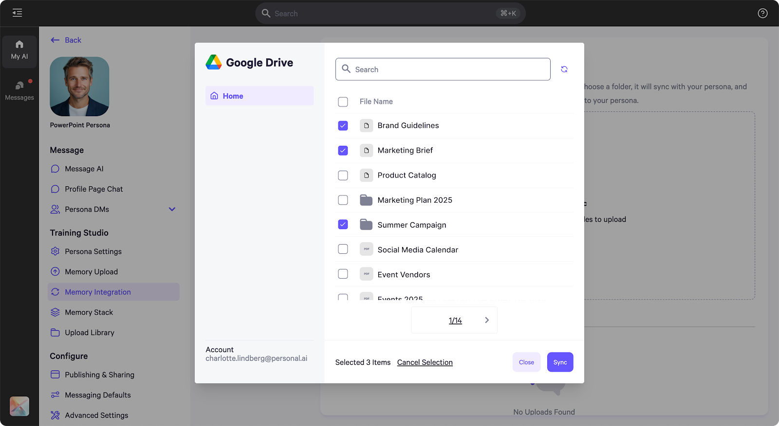Click the Profile Page Chat icon

tap(55, 189)
